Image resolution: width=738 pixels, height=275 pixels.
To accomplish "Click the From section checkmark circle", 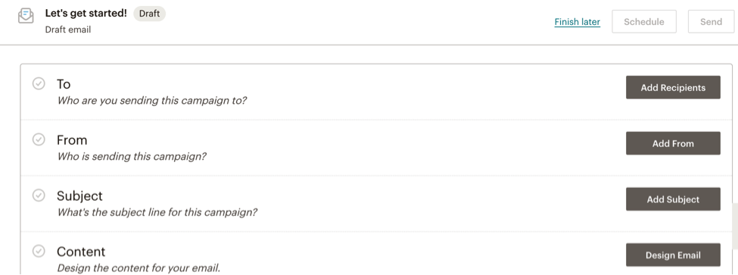I will click(39, 139).
